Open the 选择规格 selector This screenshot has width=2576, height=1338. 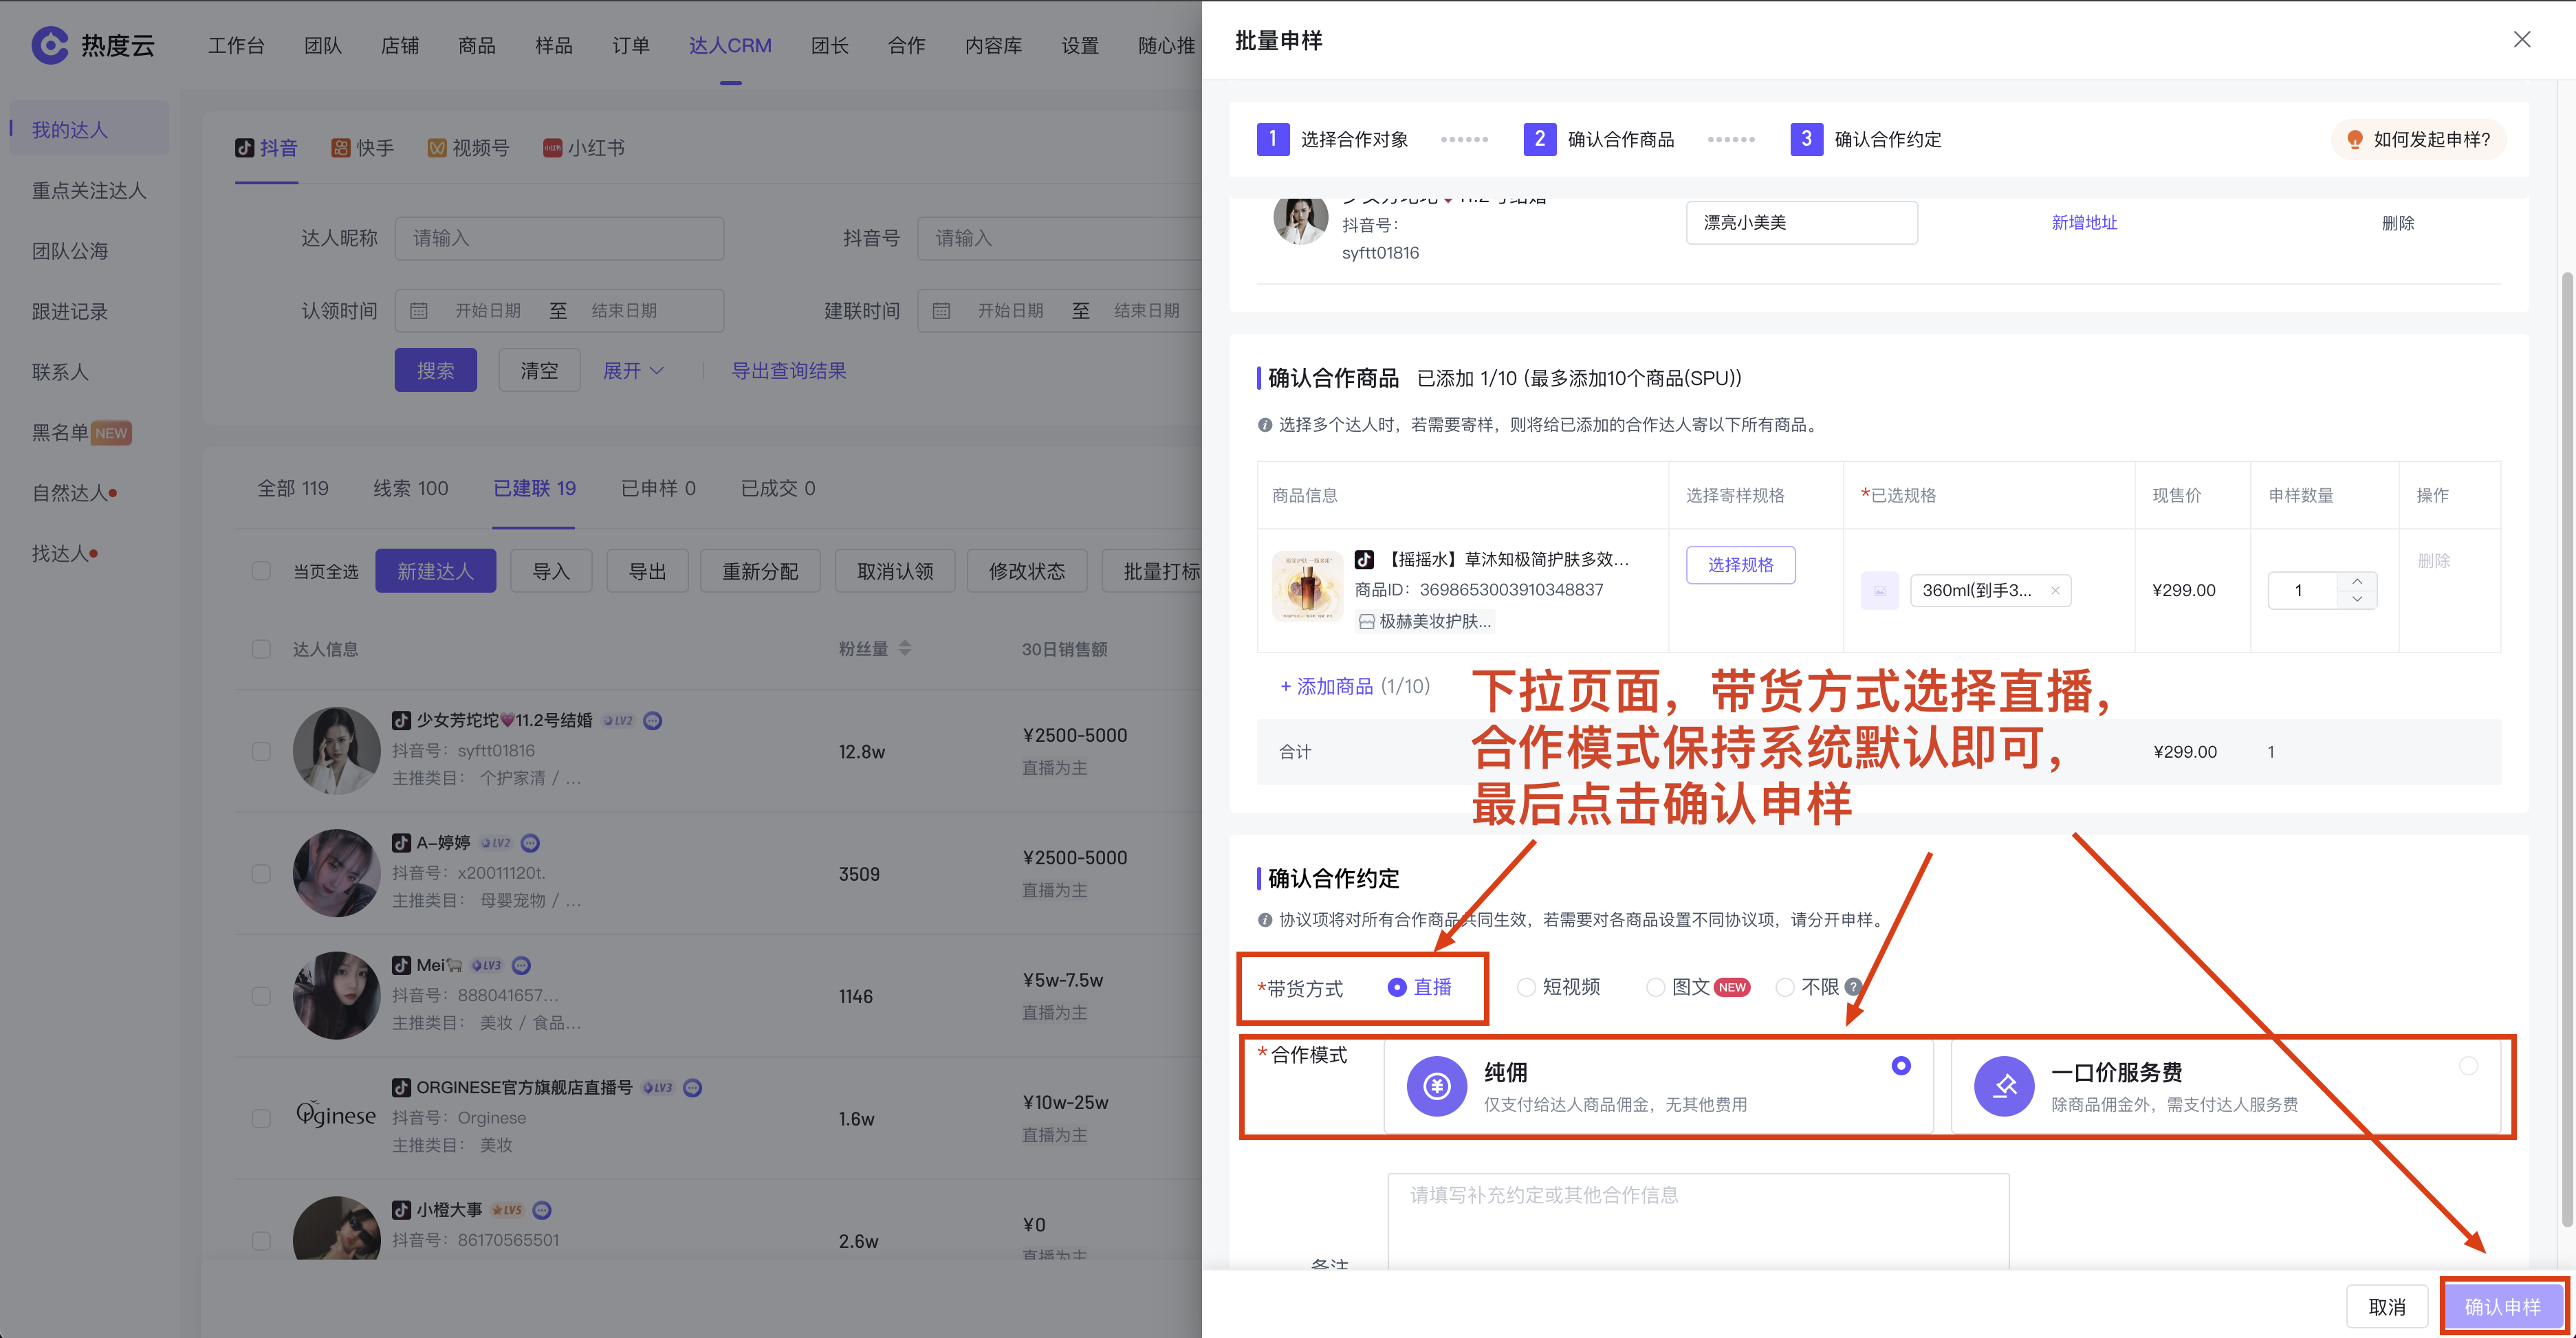point(1740,565)
